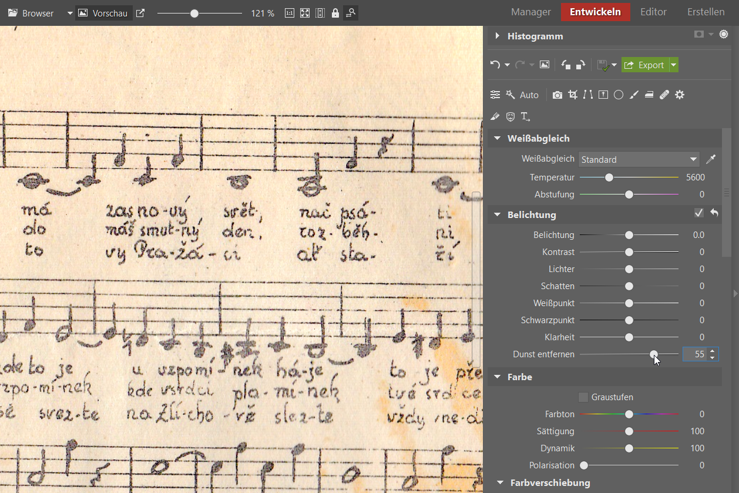Screen dimensions: 739x493
Task: Click the image preview vertical scrollbar
Action: 476,280
